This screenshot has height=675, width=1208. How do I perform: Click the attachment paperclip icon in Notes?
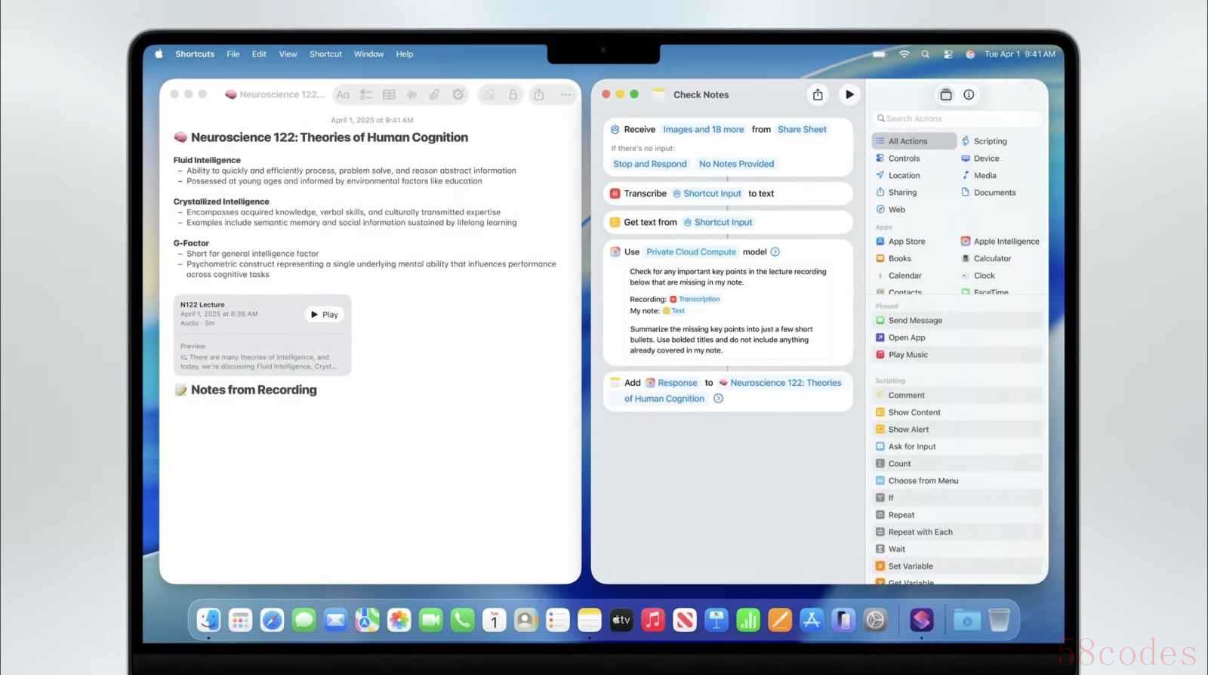pyautogui.click(x=434, y=94)
